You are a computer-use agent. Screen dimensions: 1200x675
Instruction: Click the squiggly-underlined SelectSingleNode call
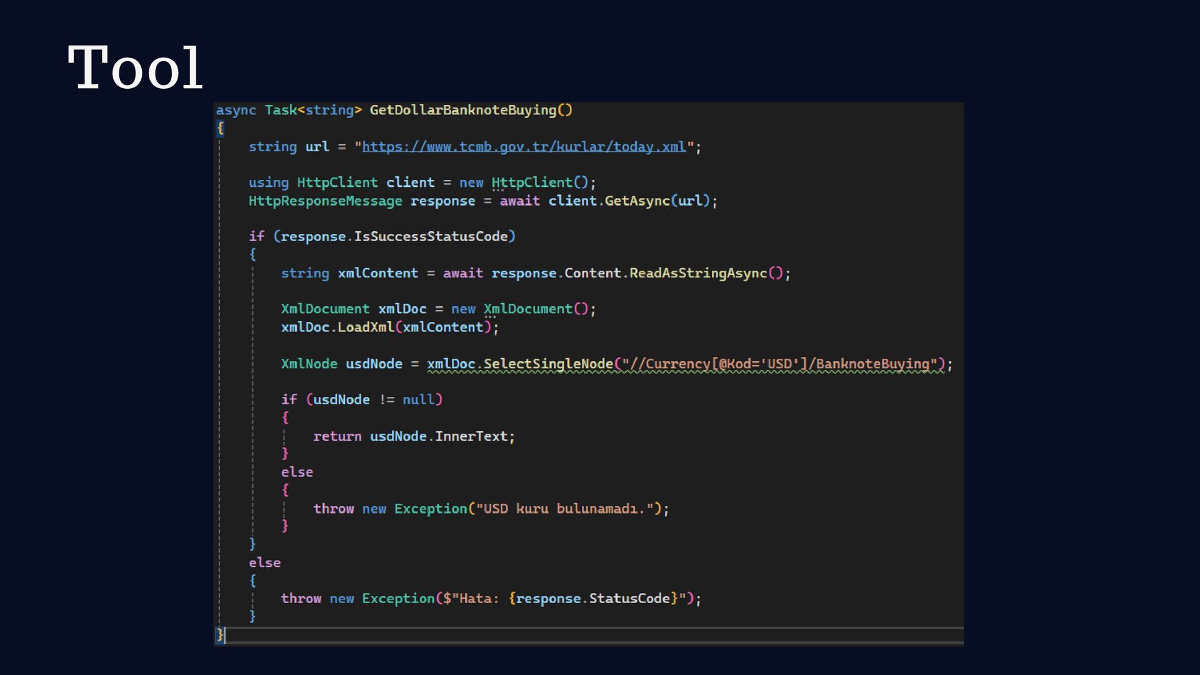547,364
